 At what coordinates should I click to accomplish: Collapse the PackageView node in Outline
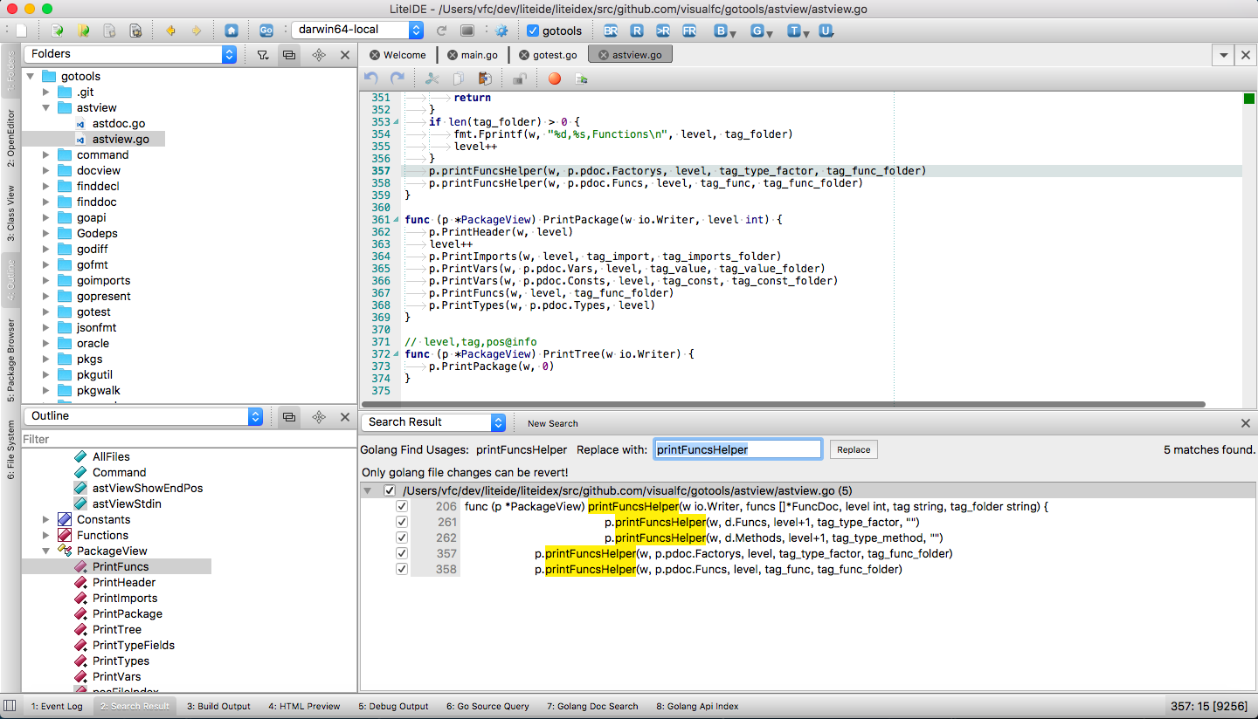point(46,551)
